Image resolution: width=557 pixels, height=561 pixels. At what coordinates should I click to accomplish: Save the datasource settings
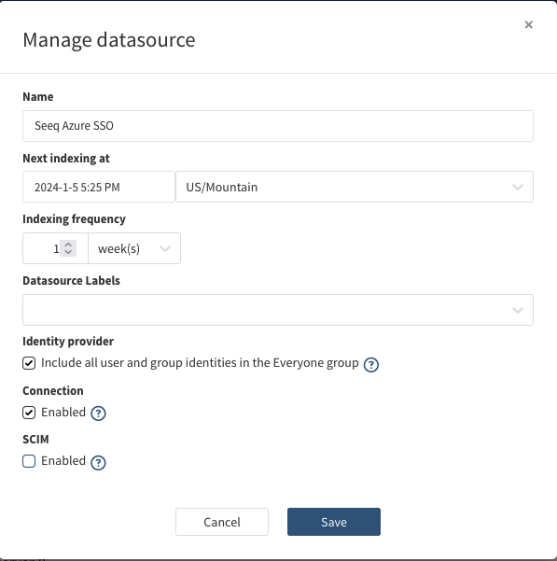[334, 522]
